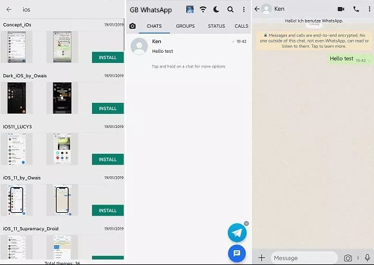Start a voice call with Ken
The image size is (374, 265).
click(356, 9)
